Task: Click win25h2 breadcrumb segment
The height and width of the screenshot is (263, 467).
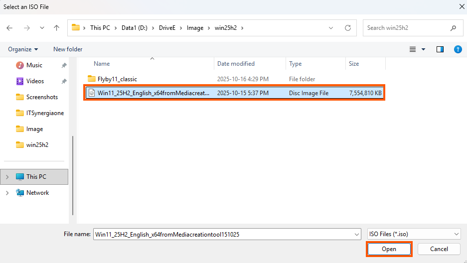Action: click(226, 28)
